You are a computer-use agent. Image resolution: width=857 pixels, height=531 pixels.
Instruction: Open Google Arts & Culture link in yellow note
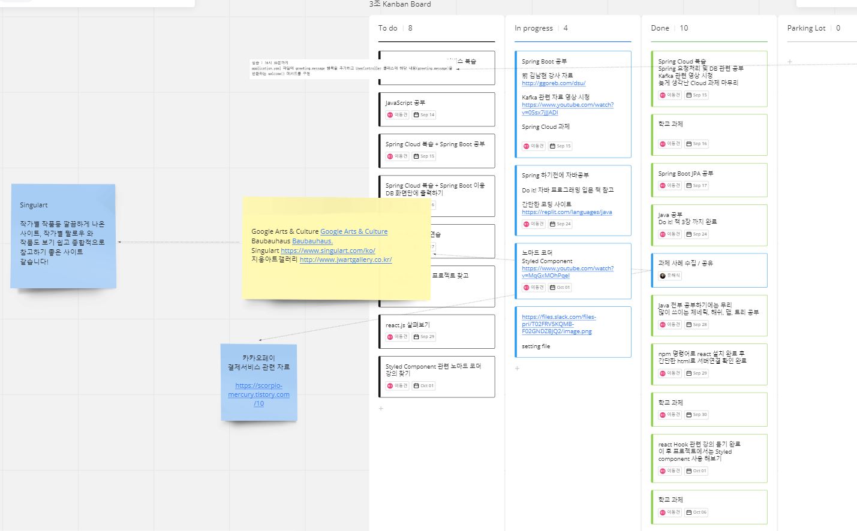pyautogui.click(x=354, y=231)
